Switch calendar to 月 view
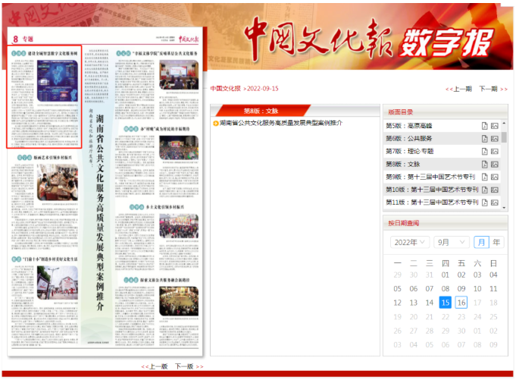This screenshot has height=383, width=519. point(481,242)
